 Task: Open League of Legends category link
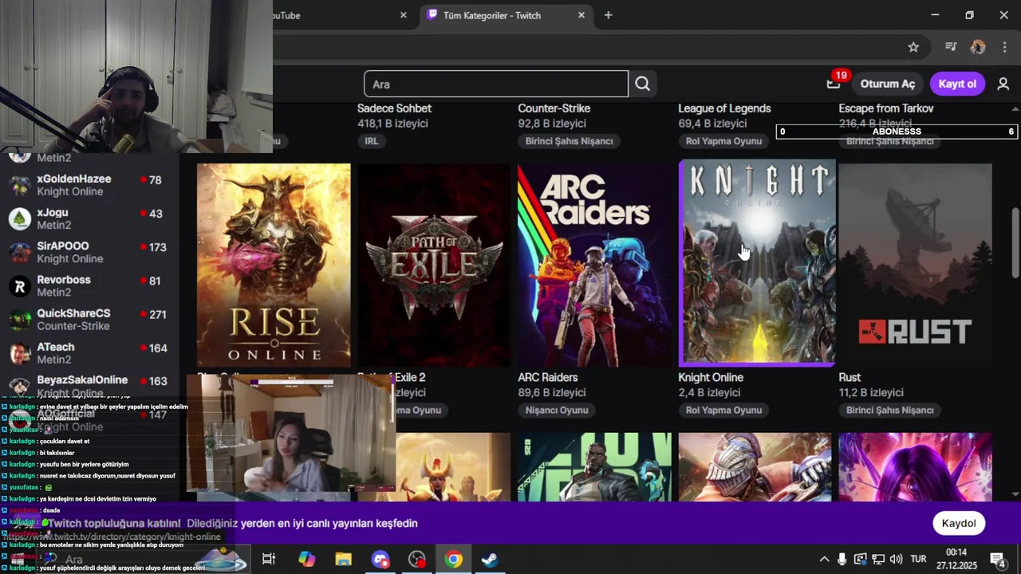pos(724,108)
